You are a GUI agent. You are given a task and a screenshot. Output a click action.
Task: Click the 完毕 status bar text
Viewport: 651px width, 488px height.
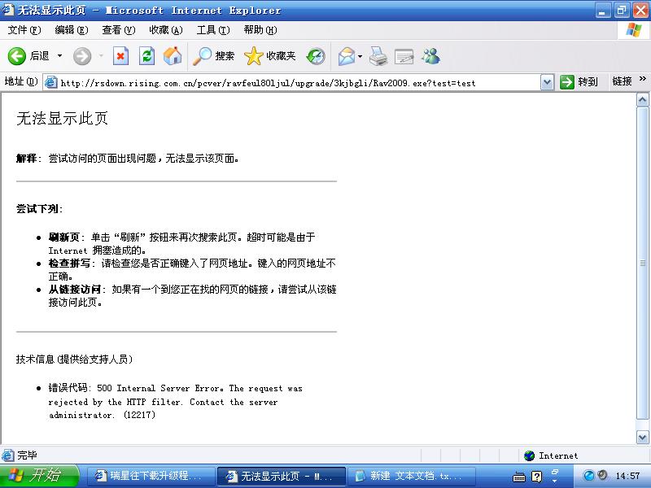pos(27,455)
